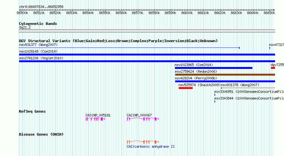Image resolution: width=284 pixels, height=156 pixels.
Task: Click the blue nsv428204 gain bar
Action: click(225, 81)
